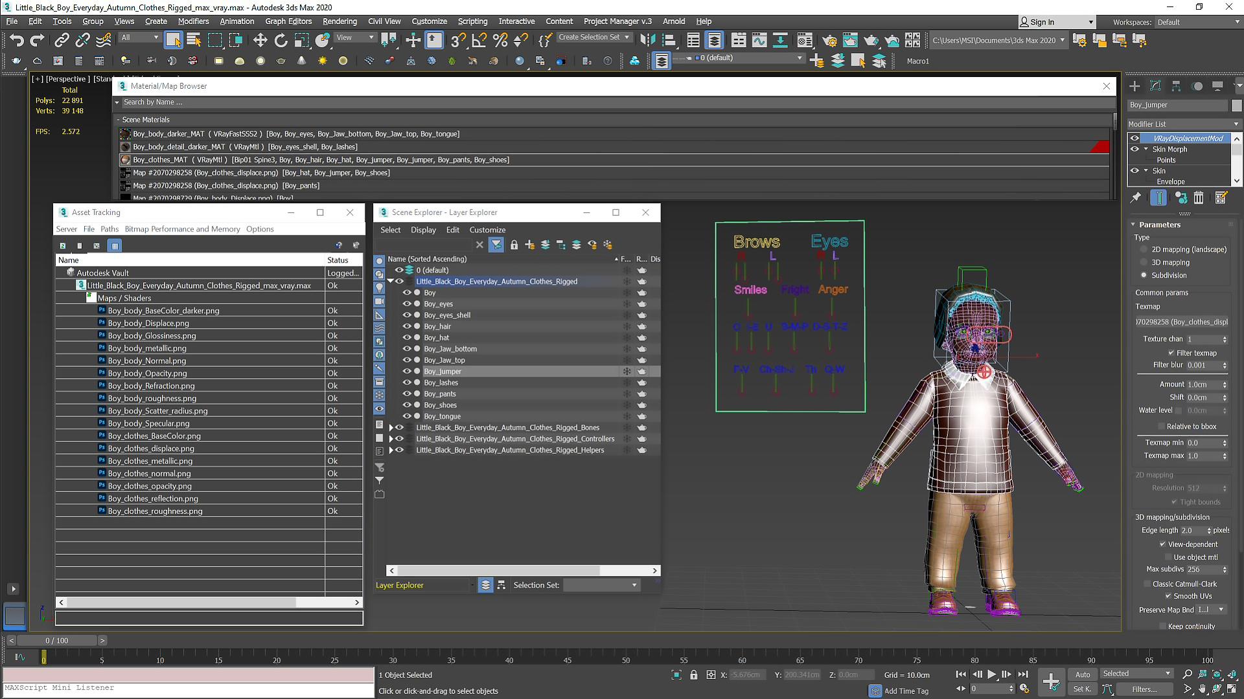Click the Auto key button
Viewport: 1244px width, 699px height.
coord(1083,674)
